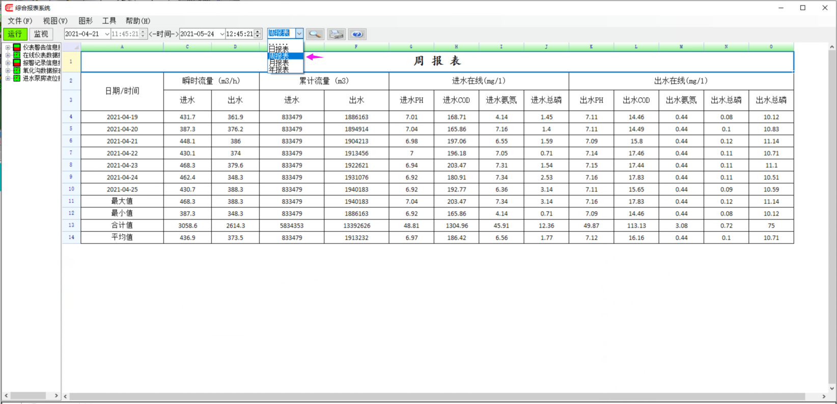Image resolution: width=837 pixels, height=404 pixels.
Task: Click the 报警记录信息 tree node icon
Action: pos(17,63)
